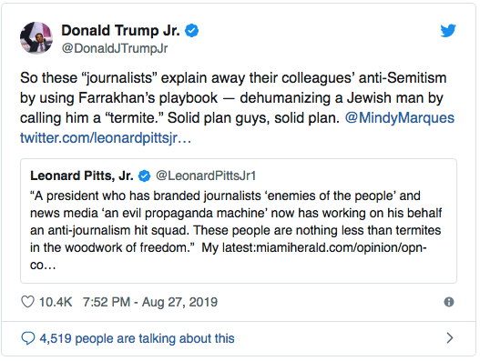Click the Donald Trump Jr. display name

pos(120,31)
